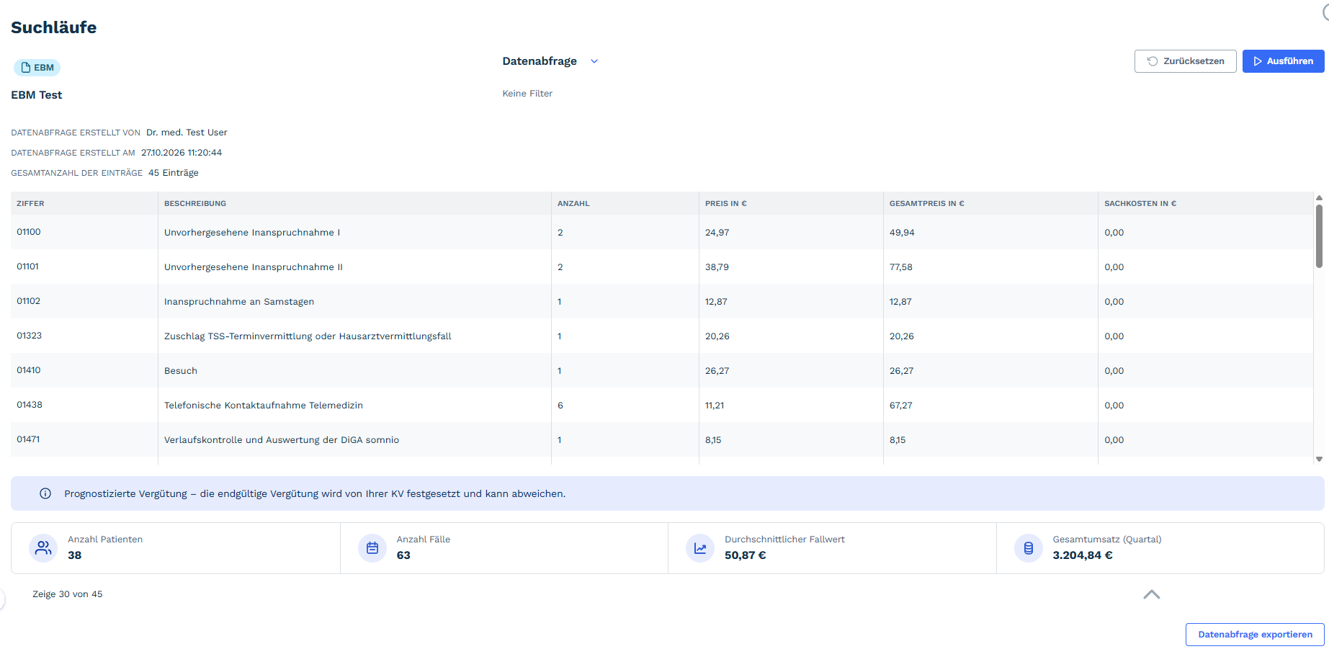Select row Unvorhergesehene Inanspruchnahme II
The width and height of the screenshot is (1329, 649).
[x=662, y=267]
